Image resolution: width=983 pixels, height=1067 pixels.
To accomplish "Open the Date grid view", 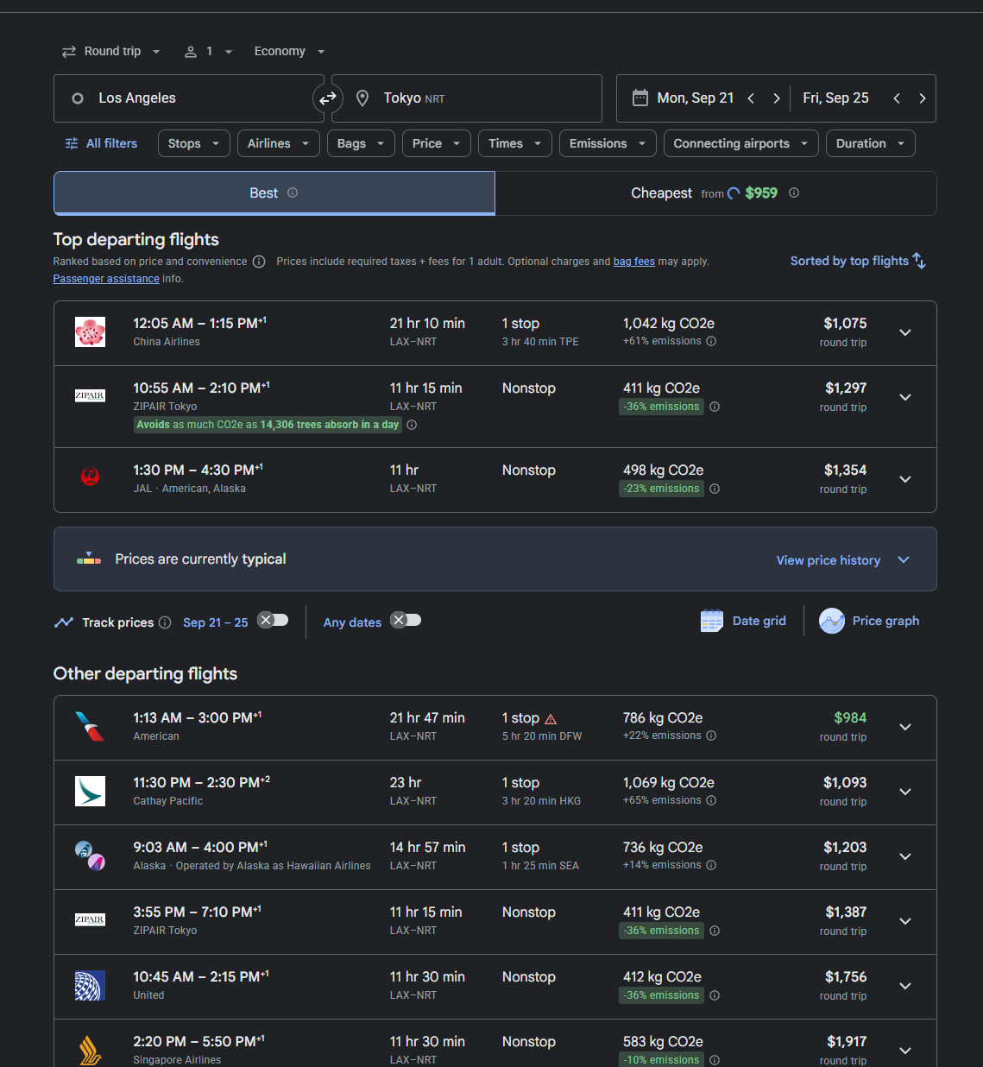I will pyautogui.click(x=744, y=621).
